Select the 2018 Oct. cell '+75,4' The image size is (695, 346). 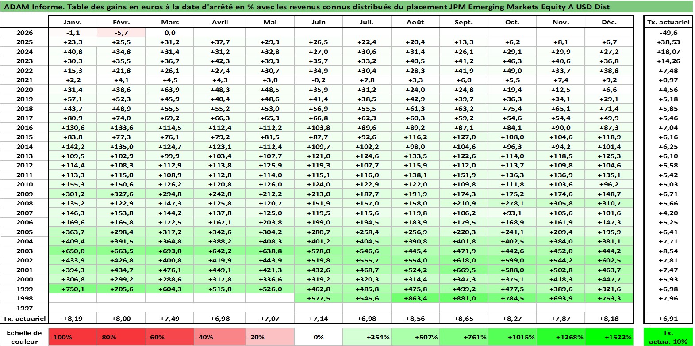pos(512,109)
